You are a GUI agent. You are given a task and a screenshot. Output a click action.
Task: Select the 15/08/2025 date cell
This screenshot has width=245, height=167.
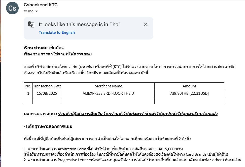coord(47,93)
